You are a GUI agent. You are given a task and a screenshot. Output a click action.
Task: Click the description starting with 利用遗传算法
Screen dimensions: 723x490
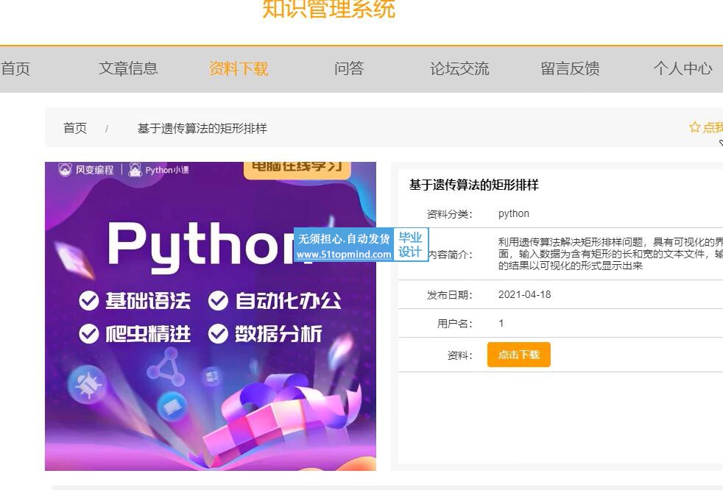click(x=610, y=254)
